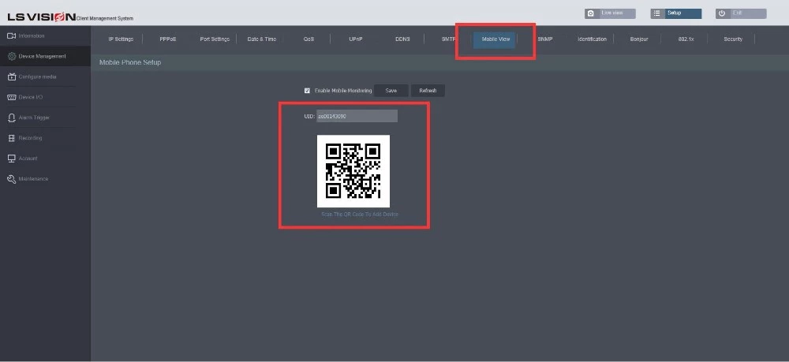Switch to the PPPoE tab
This screenshot has width=789, height=362.
pos(168,39)
